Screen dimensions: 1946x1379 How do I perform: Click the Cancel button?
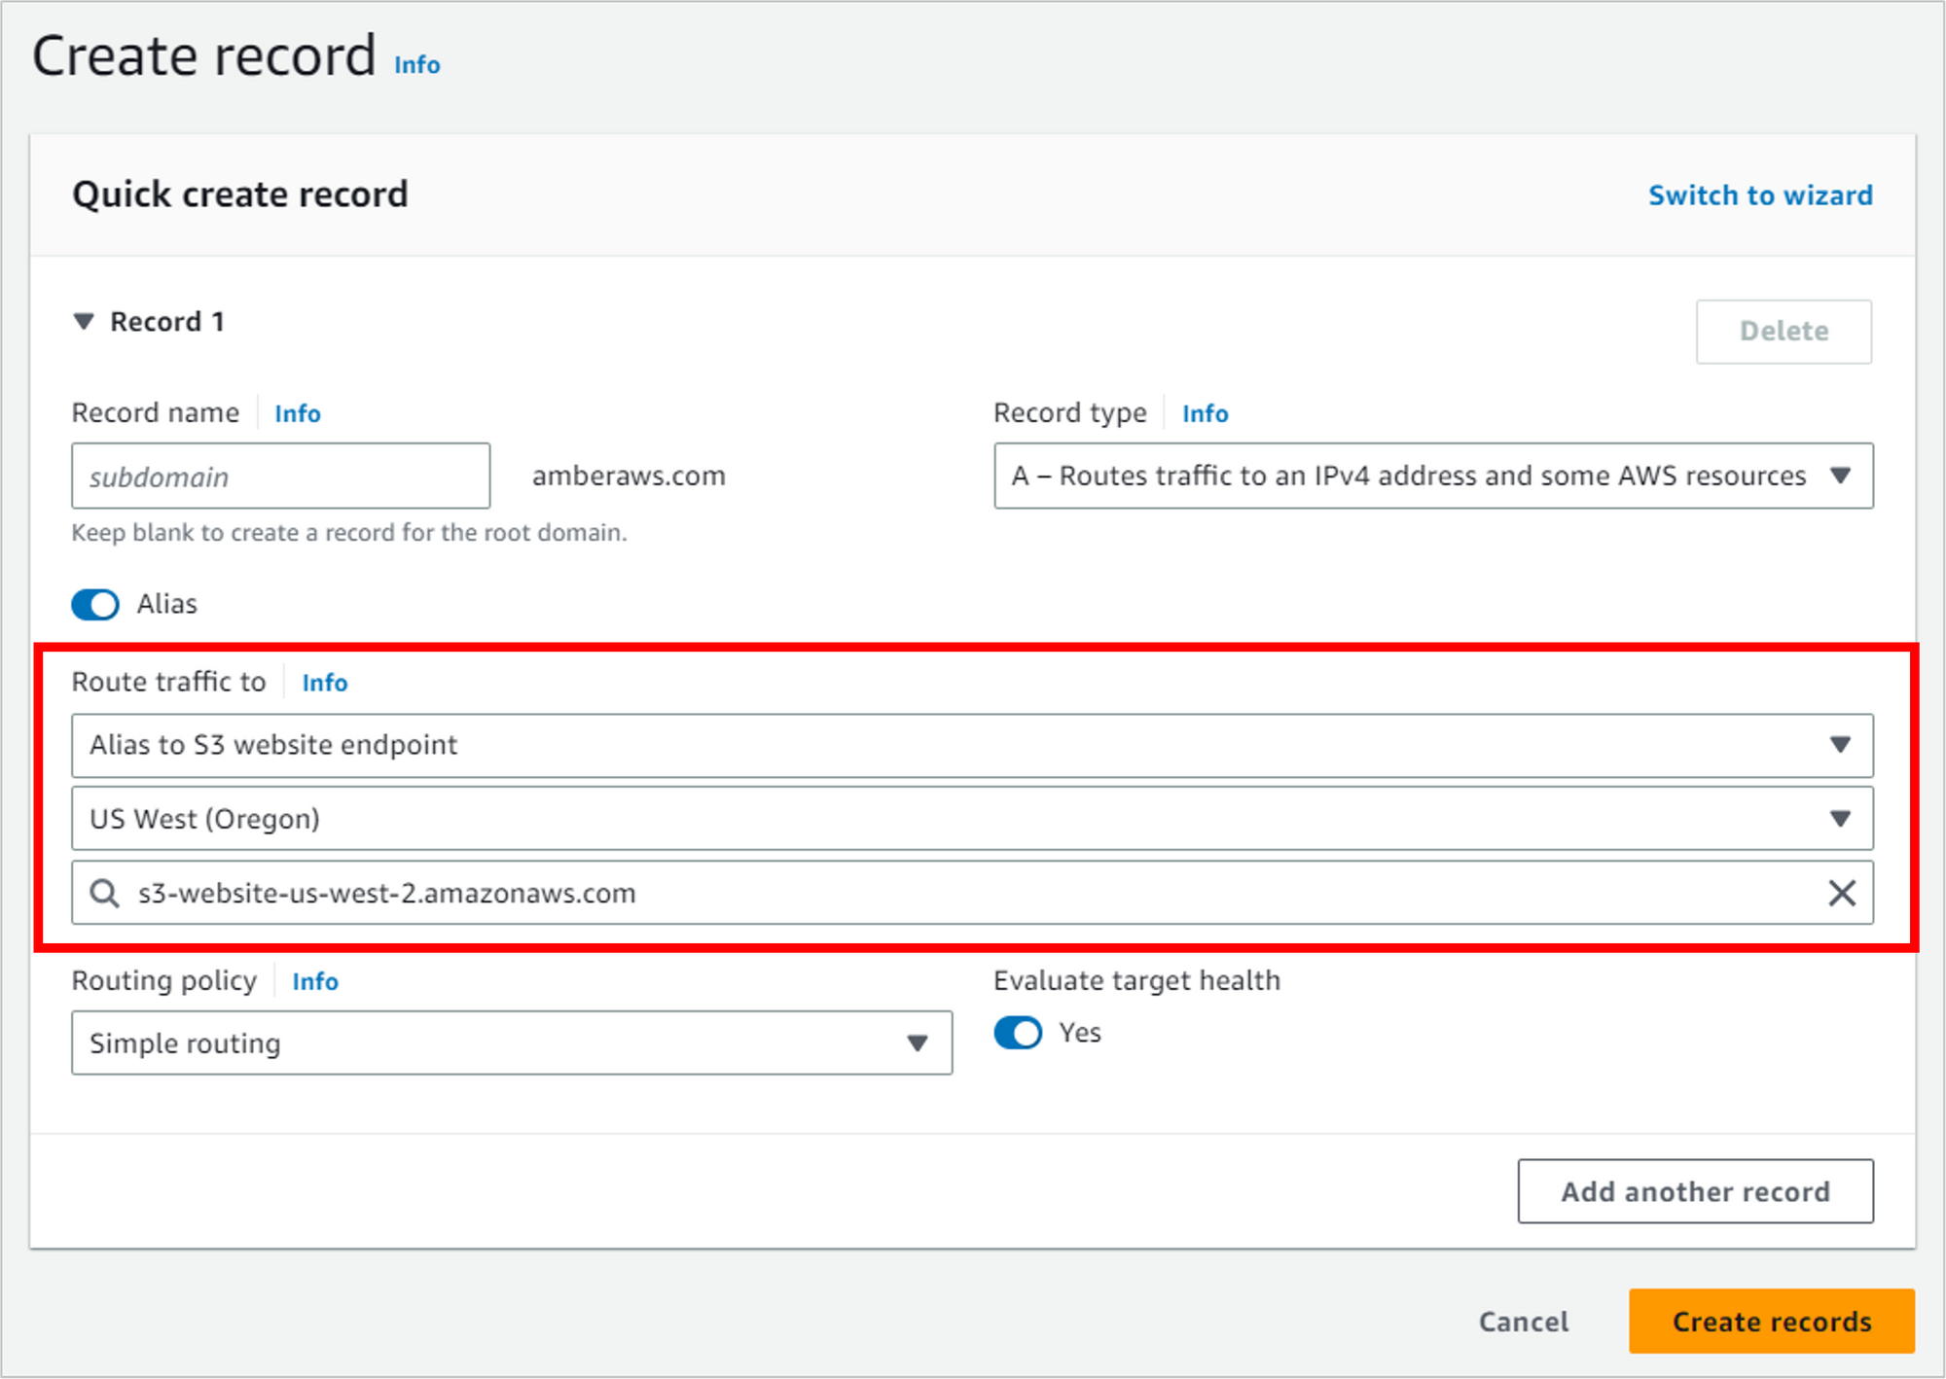point(1524,1322)
